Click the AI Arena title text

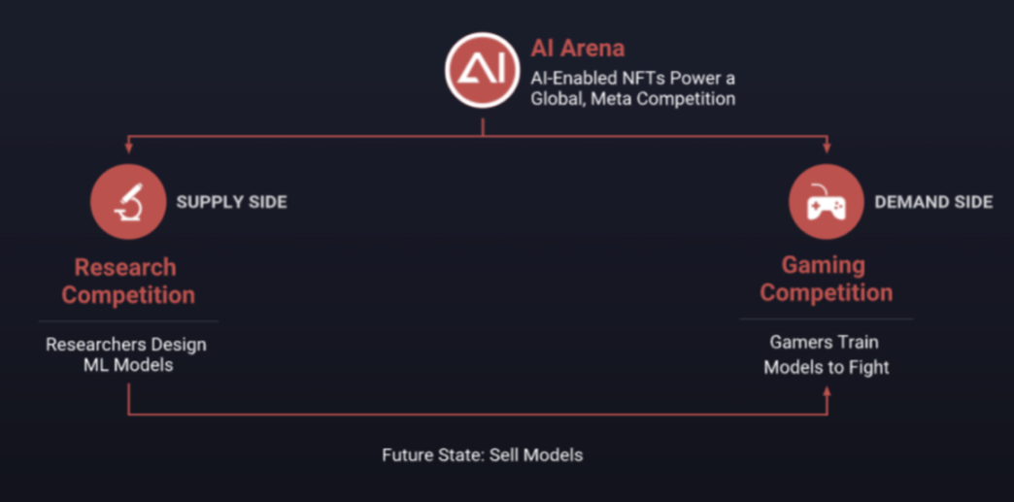tap(577, 49)
